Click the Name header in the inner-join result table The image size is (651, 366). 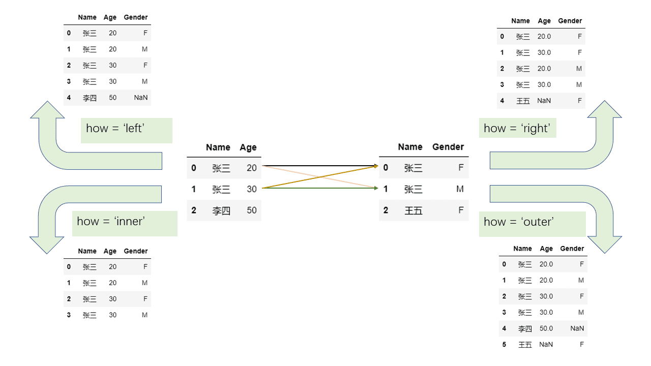click(x=87, y=251)
